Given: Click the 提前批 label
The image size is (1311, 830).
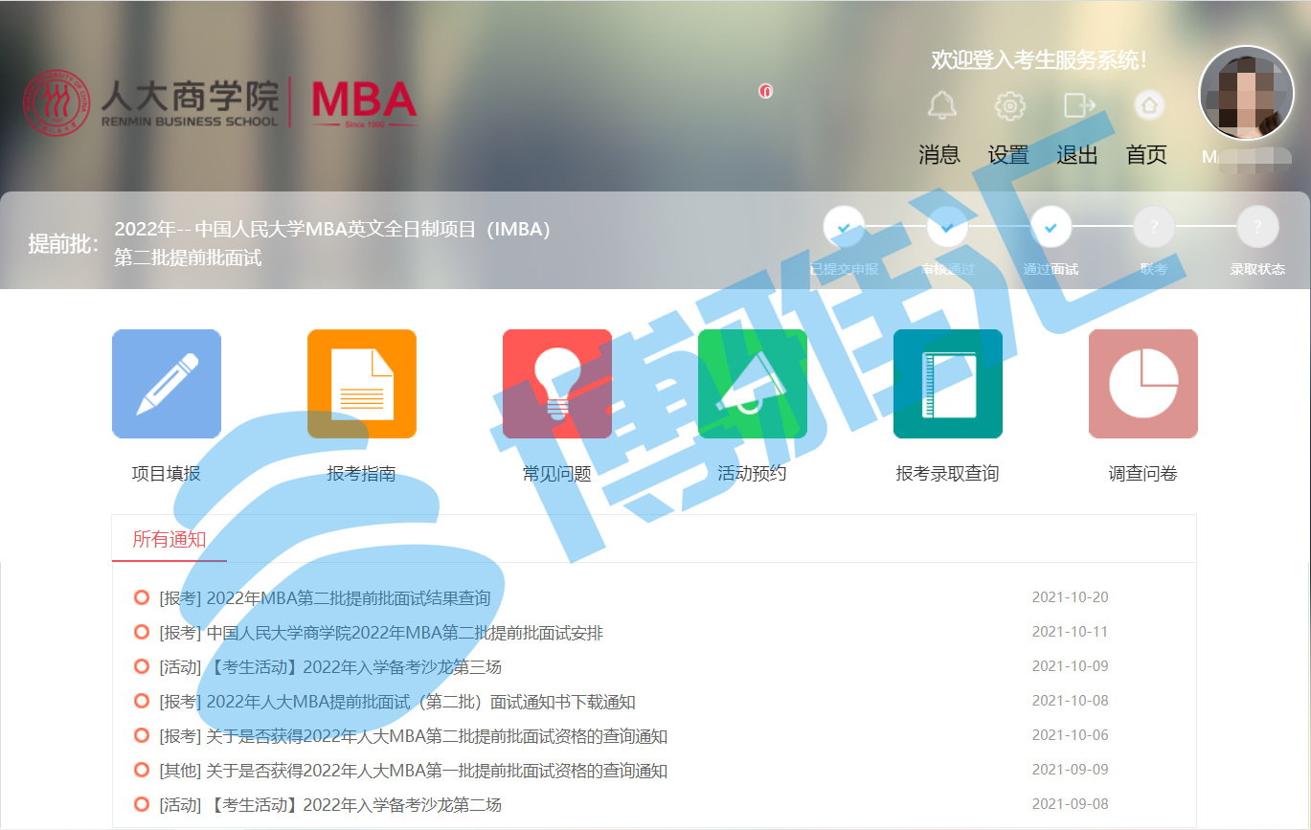Looking at the screenshot, I should pos(64,244).
